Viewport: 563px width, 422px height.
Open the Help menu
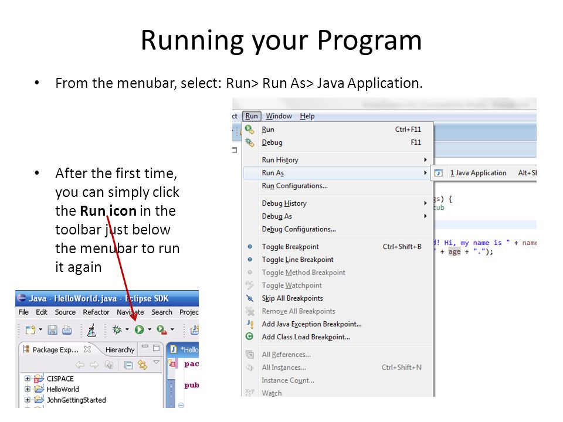(307, 116)
